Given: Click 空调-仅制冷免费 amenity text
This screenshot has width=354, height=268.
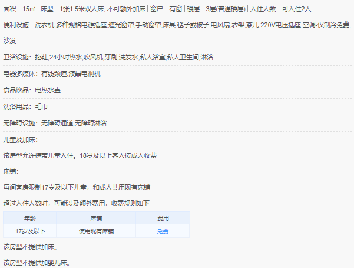Looking at the screenshot, I should [326, 25].
